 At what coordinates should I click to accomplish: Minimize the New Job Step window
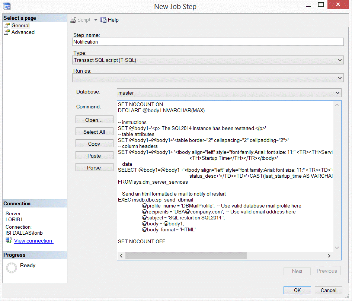pyautogui.click(x=308, y=6)
